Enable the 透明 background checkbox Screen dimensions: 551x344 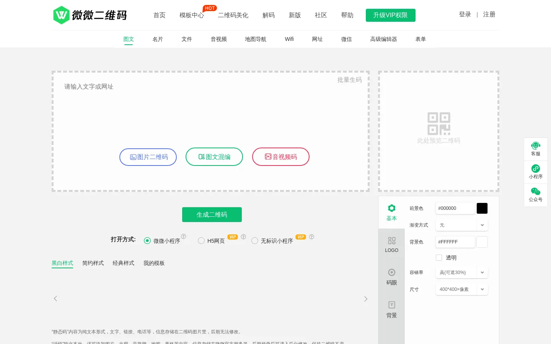(439, 258)
